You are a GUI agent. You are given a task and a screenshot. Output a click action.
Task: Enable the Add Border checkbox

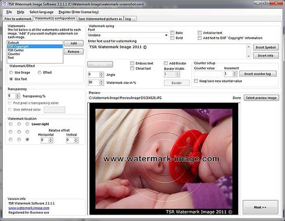165,63
